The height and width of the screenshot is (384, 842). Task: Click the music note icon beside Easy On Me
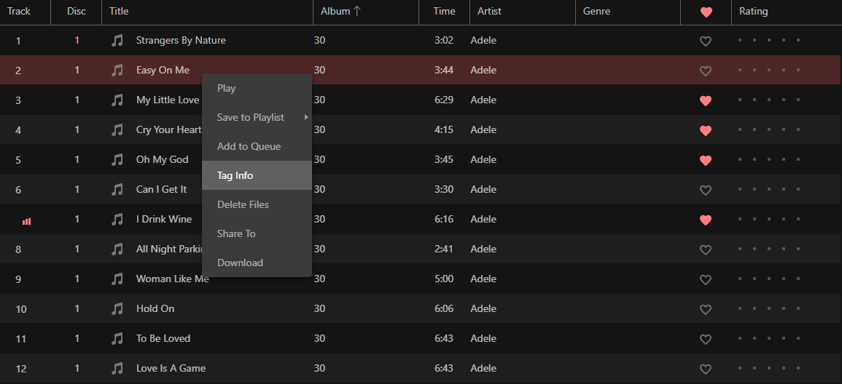click(117, 70)
